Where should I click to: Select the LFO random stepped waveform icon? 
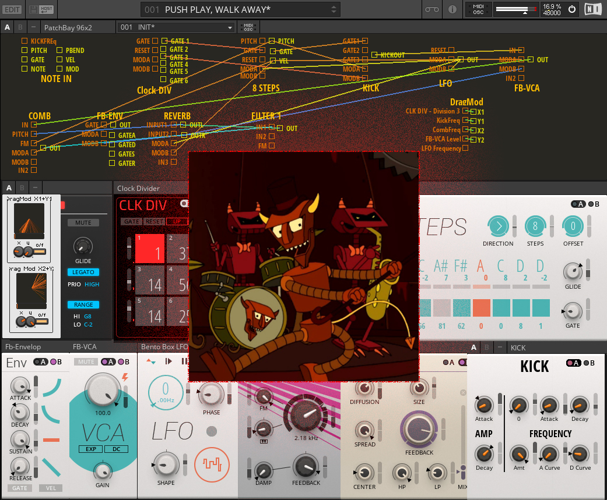212,464
